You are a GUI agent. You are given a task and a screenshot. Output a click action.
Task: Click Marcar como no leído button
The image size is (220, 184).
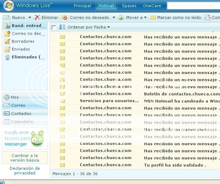point(179,17)
